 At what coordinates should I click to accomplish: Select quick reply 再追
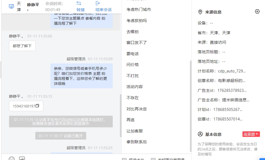131,120
